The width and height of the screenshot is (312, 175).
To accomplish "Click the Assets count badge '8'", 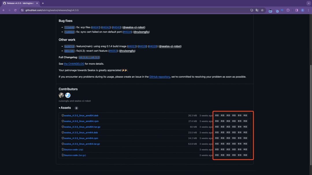I will [76, 108].
